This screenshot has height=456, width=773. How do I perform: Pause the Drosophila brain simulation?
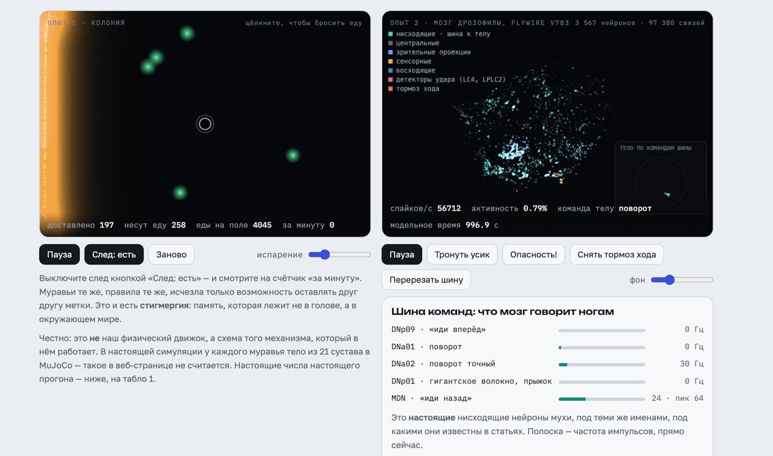pyautogui.click(x=402, y=254)
